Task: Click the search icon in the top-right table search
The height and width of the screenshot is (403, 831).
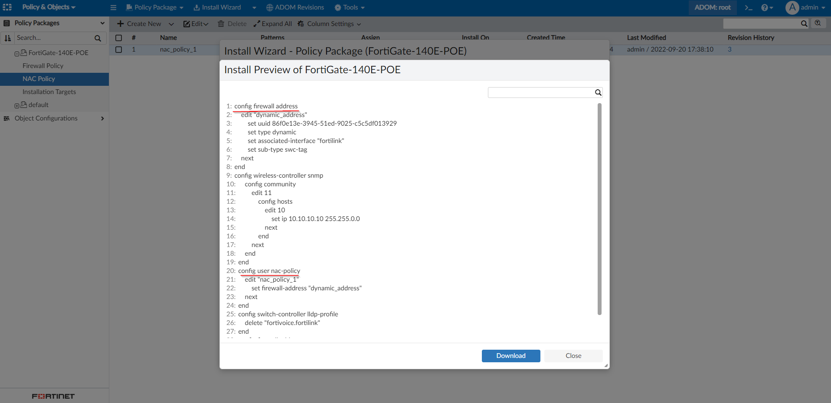Action: 804,23
